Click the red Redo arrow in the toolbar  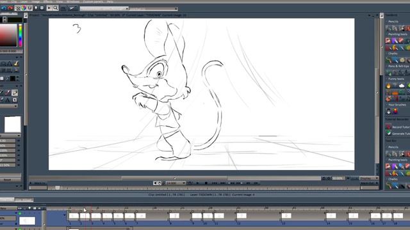coord(10,8)
